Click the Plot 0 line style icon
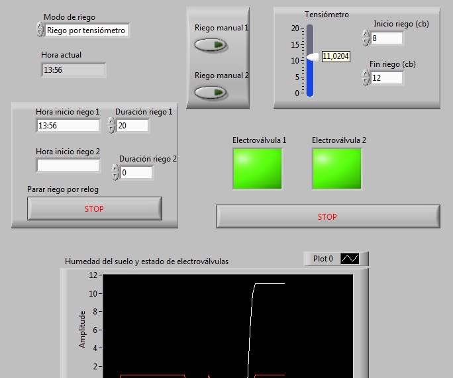The image size is (453, 378). [350, 259]
